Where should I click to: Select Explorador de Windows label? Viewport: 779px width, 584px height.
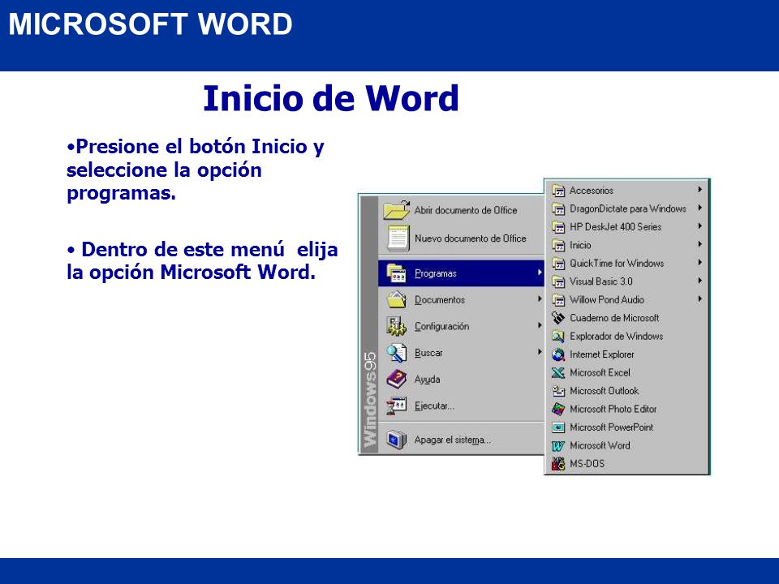pos(617,336)
